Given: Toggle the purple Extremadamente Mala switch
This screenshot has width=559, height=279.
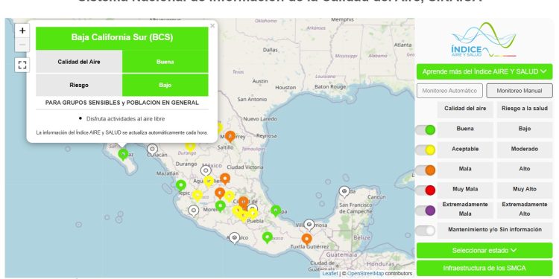Looking at the screenshot, I should [426, 211].
